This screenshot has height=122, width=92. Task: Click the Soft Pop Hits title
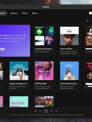point(41,84)
